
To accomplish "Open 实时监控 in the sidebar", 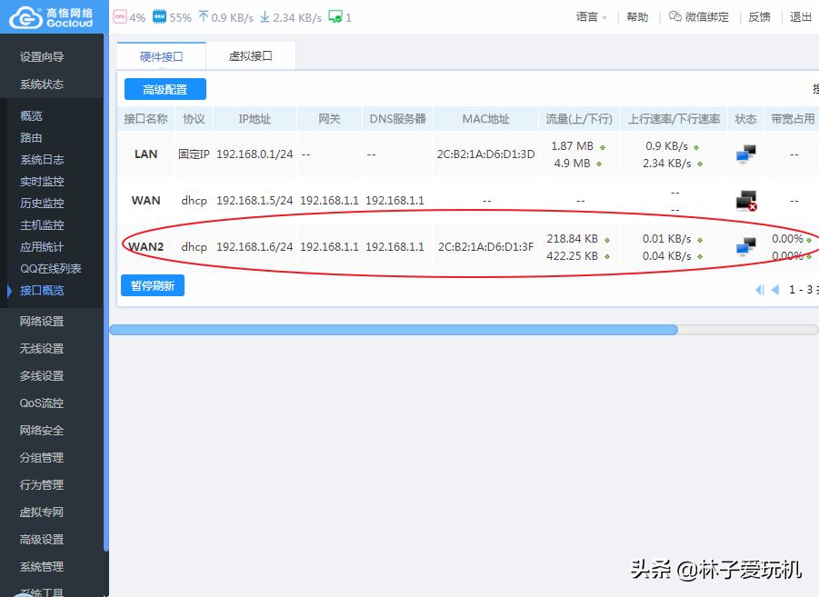I will coord(42,182).
